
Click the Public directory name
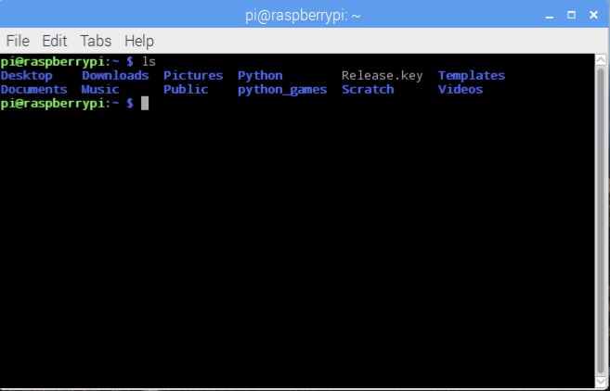[x=186, y=89]
